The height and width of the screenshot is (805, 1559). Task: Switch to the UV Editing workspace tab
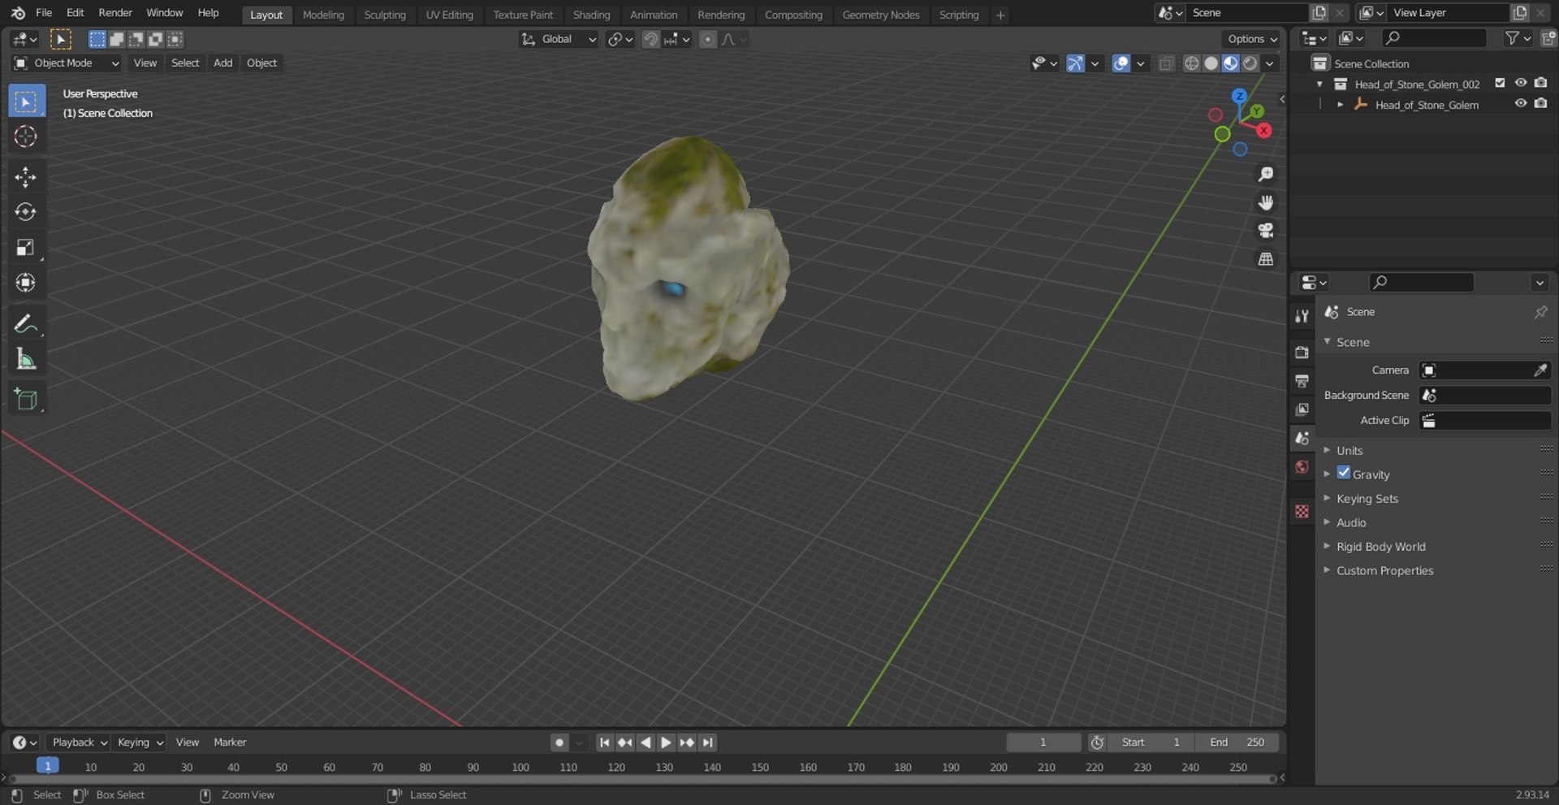449,15
